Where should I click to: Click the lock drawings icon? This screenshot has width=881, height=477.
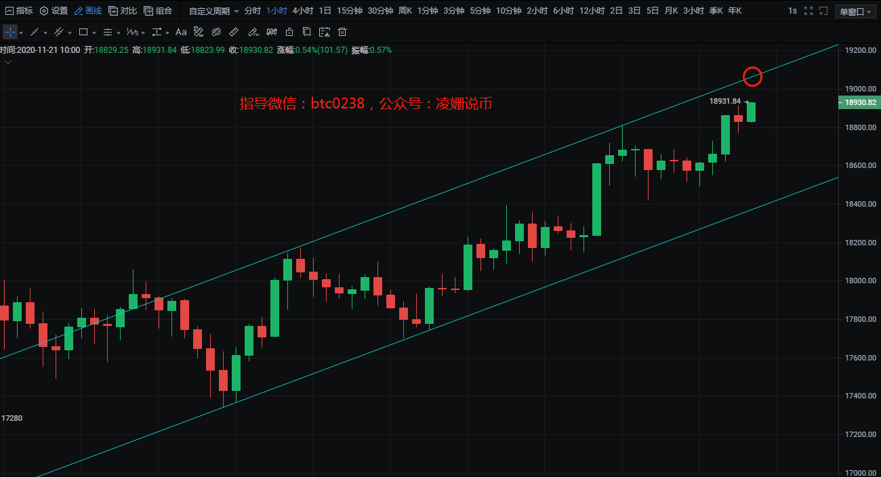pyautogui.click(x=289, y=33)
